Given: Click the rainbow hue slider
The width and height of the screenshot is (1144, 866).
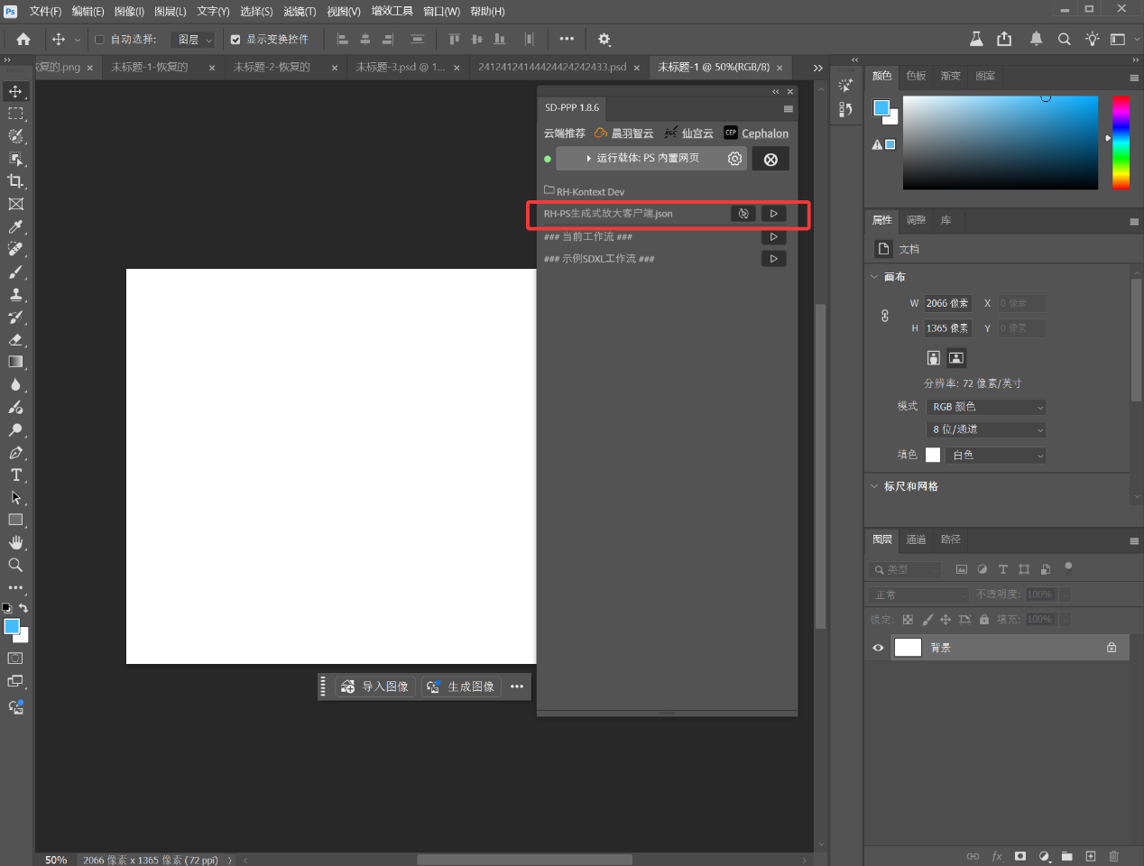Looking at the screenshot, I should [1121, 142].
